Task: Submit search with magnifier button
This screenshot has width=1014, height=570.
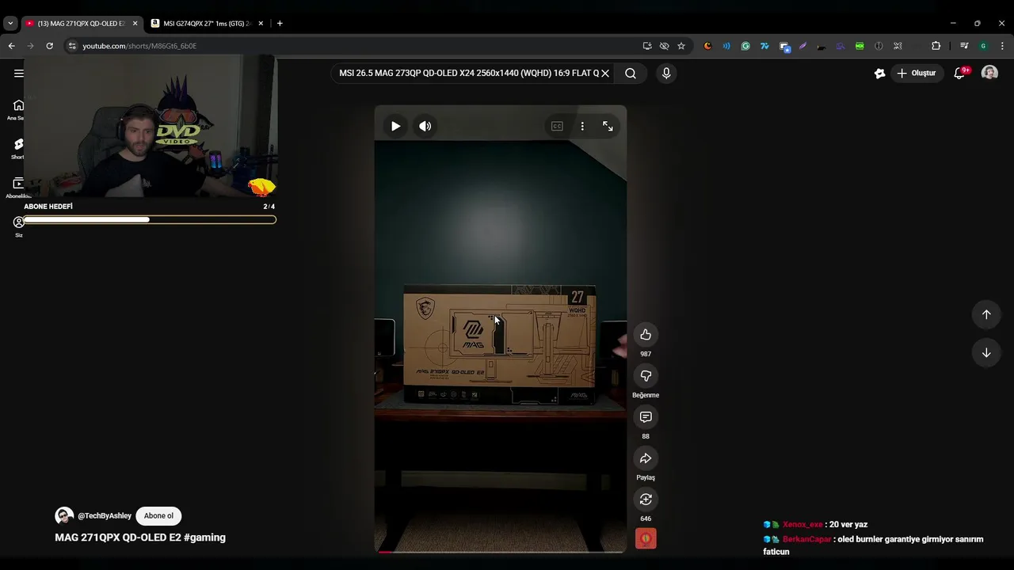Action: pos(631,73)
